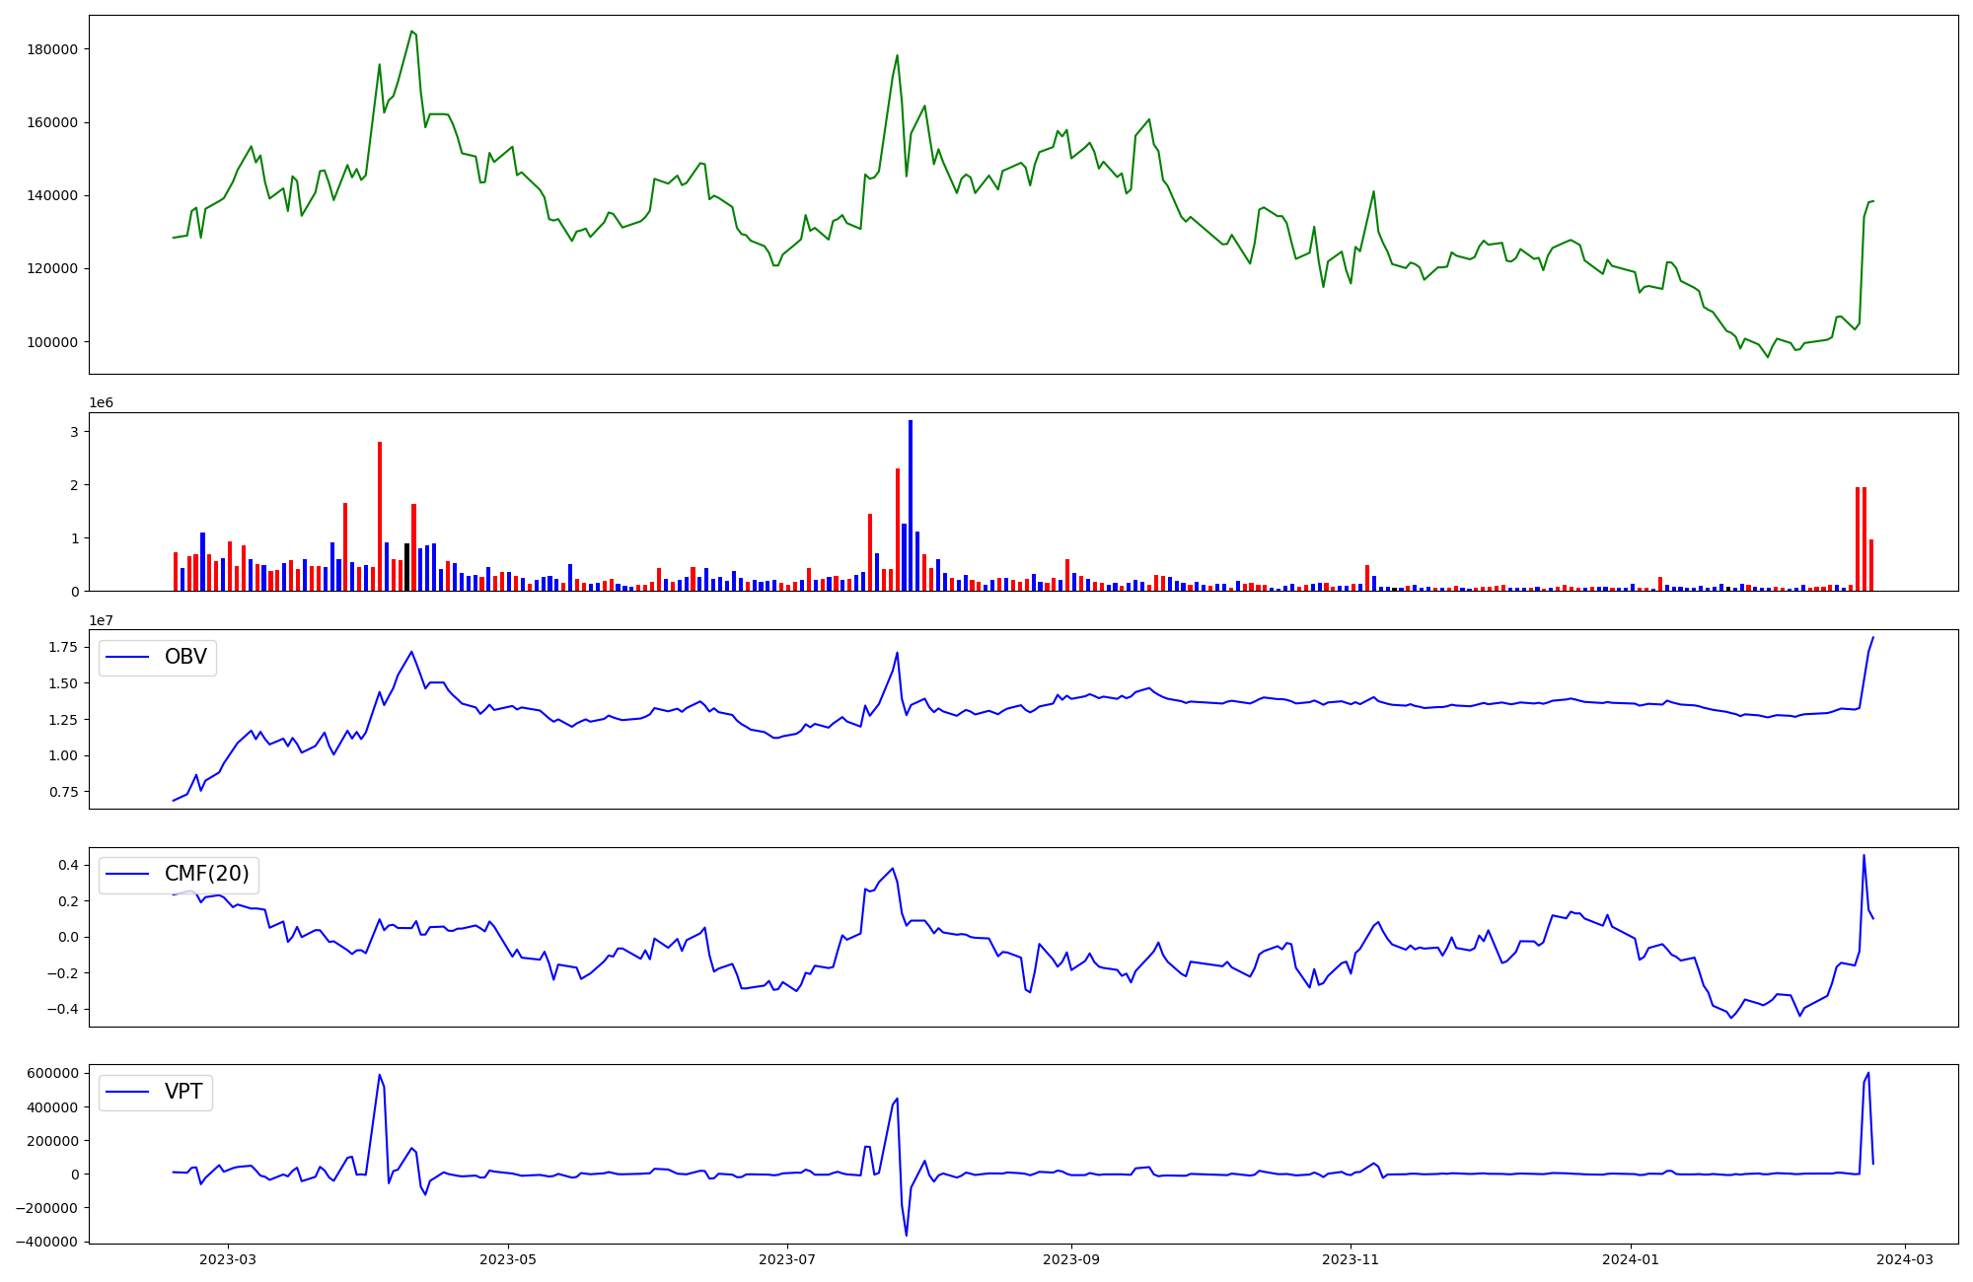The height and width of the screenshot is (1282, 1973).
Task: Click the 0.4 CMF axis label
Action: pos(68,865)
